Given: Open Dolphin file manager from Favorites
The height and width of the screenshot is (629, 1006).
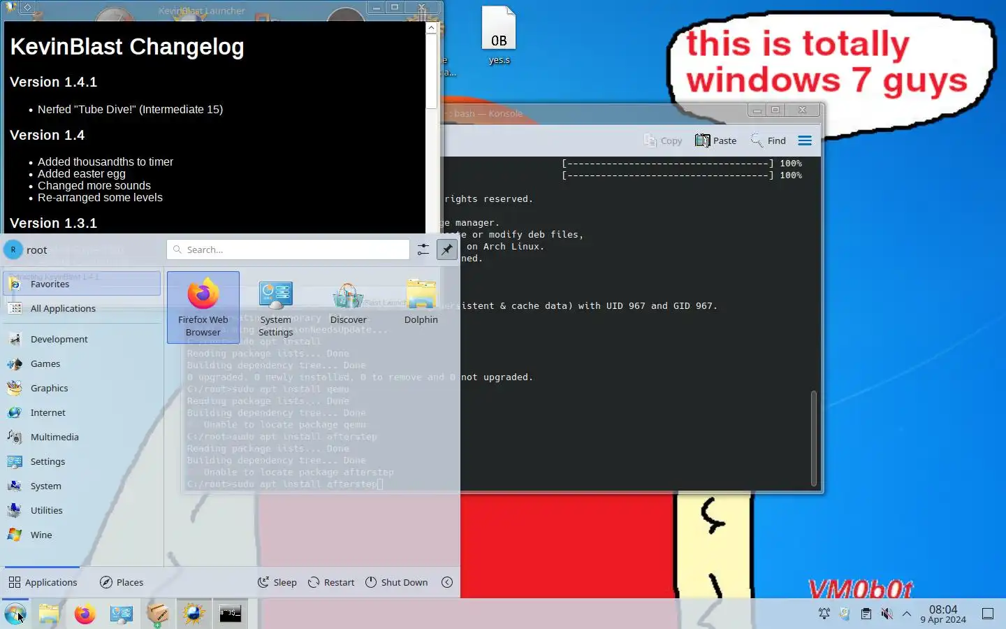Looking at the screenshot, I should click(421, 308).
